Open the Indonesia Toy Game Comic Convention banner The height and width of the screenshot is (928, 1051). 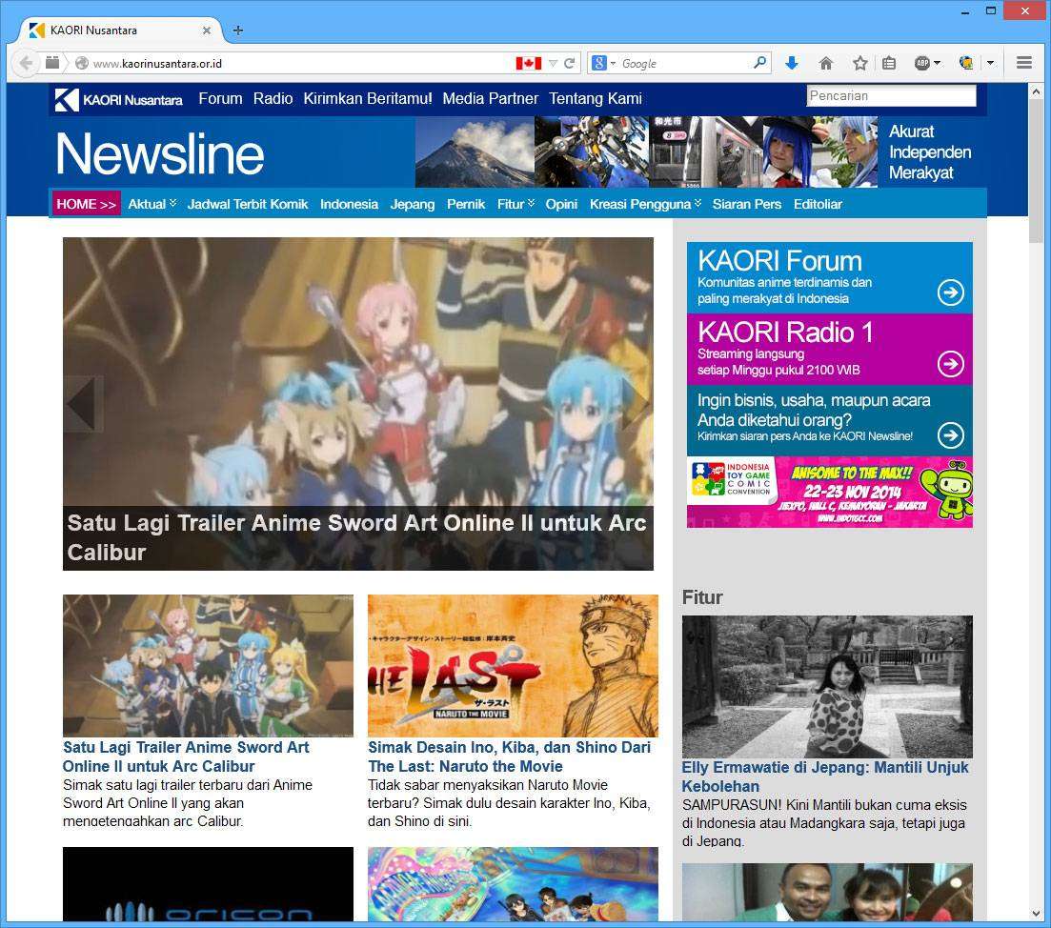tap(830, 492)
